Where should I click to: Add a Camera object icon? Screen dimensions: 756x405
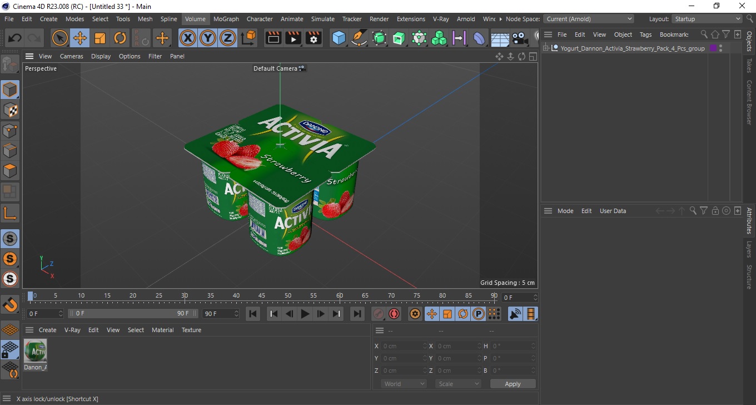click(x=520, y=38)
